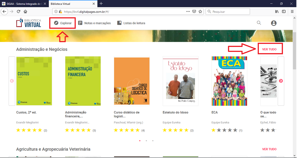Viewport: 297px width, 158px height.
Task: Bookmark this page with star icon
Action: (x=200, y=12)
